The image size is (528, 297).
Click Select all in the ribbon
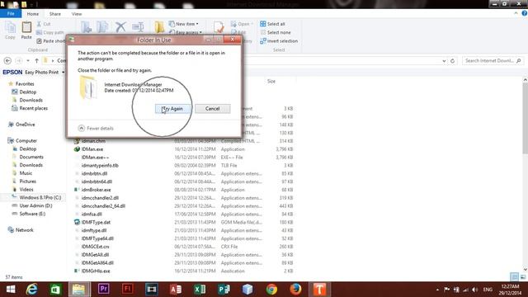(272, 24)
